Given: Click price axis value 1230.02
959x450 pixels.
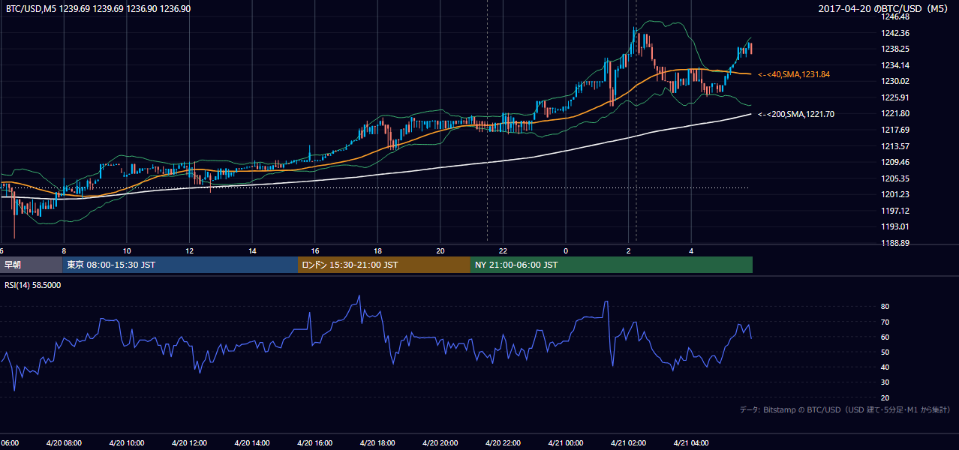Looking at the screenshot, I should pyautogui.click(x=896, y=81).
